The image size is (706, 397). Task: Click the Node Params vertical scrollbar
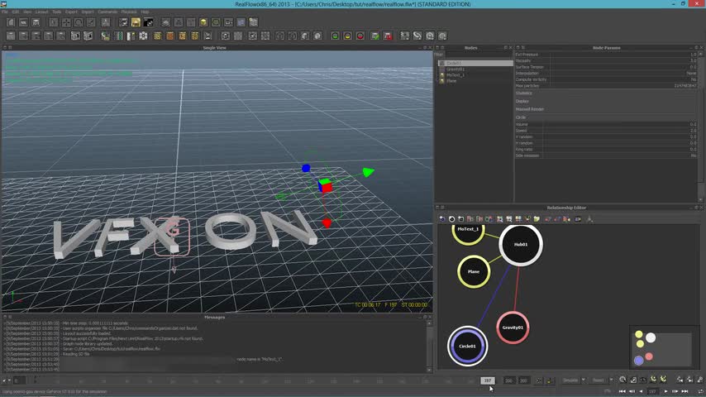(x=700, y=126)
